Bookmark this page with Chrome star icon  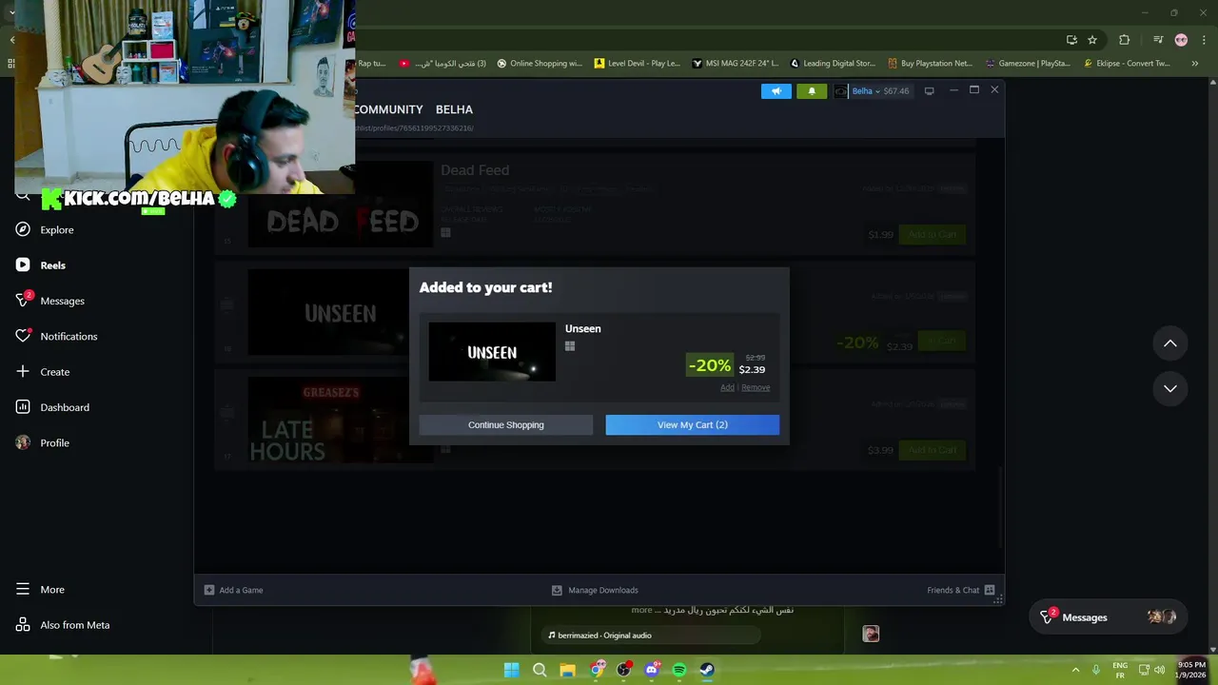tap(1092, 40)
